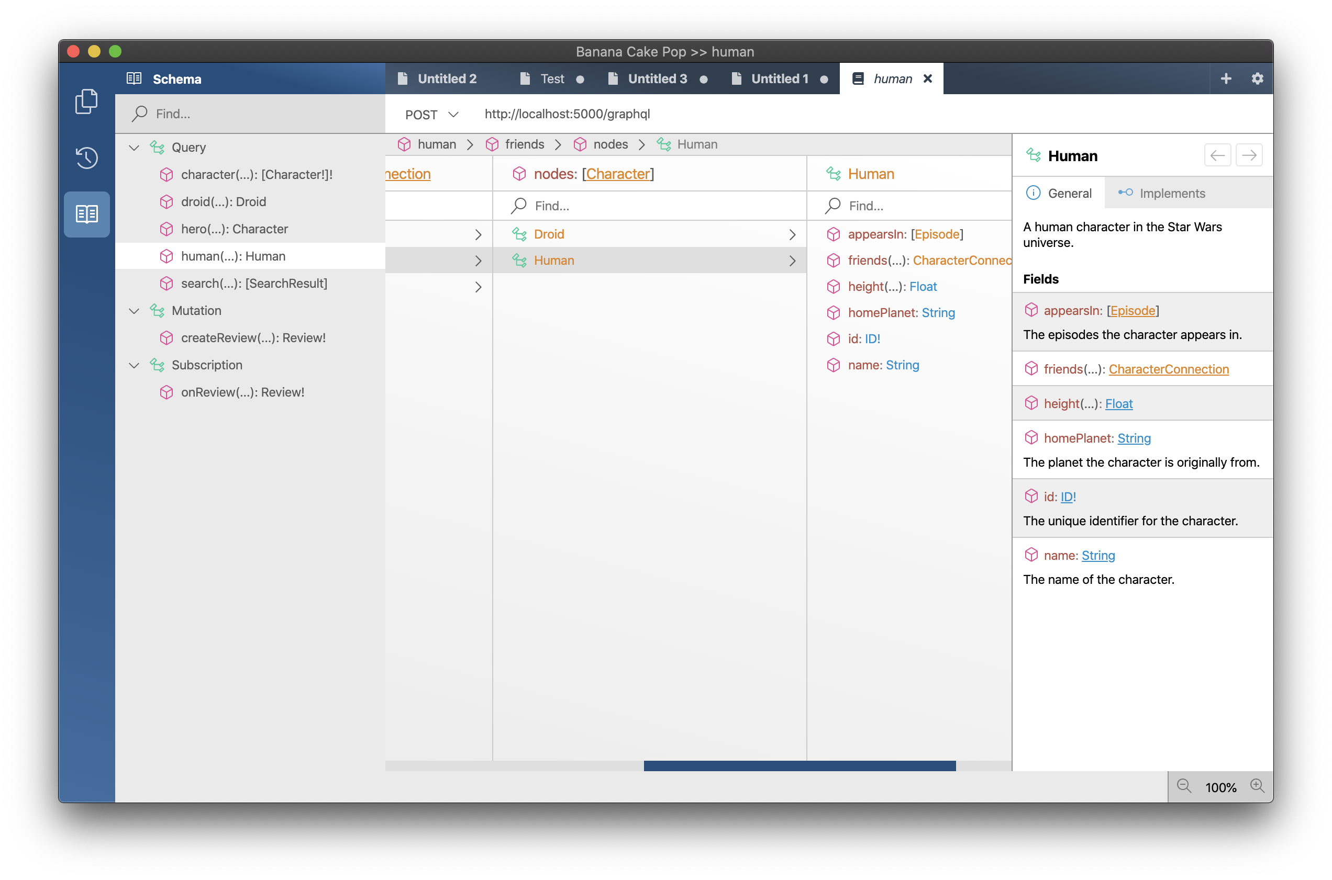Viewport: 1332px width, 880px height.
Task: Close the human tab
Action: (x=928, y=78)
